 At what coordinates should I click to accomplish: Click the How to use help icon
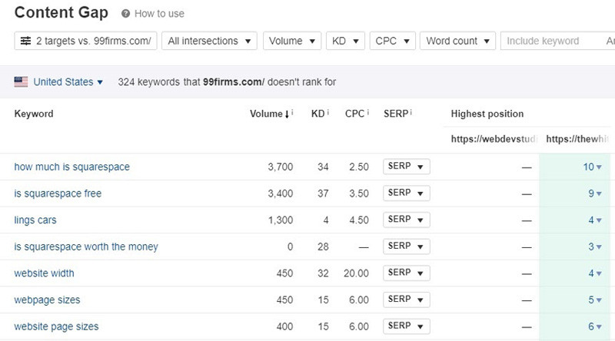[x=125, y=14]
